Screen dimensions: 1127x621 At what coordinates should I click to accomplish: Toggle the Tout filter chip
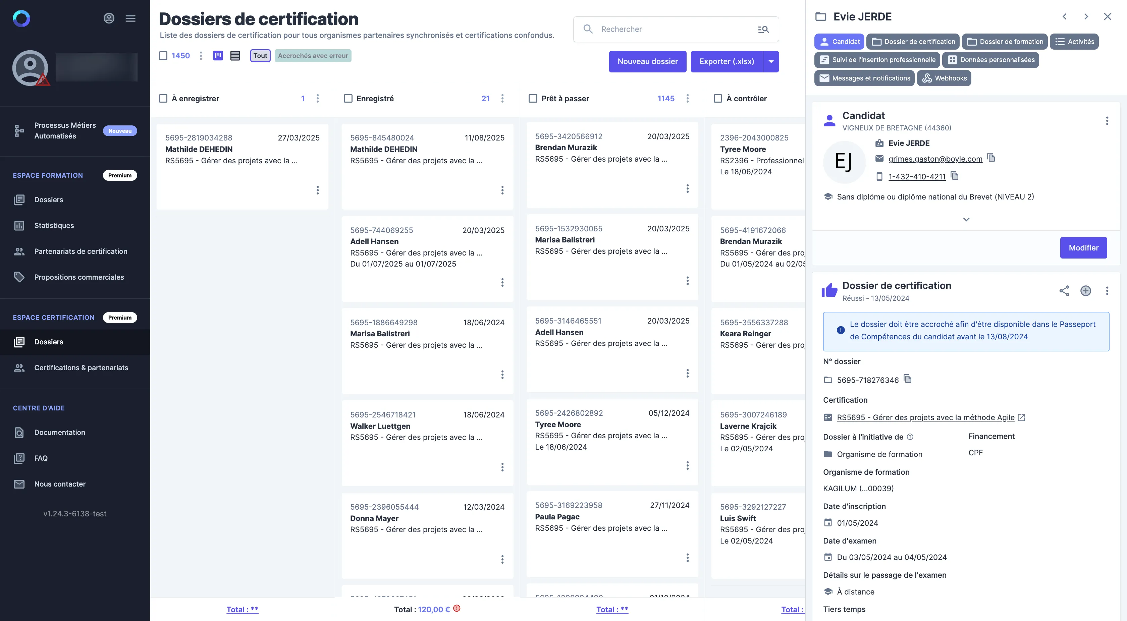pyautogui.click(x=260, y=56)
